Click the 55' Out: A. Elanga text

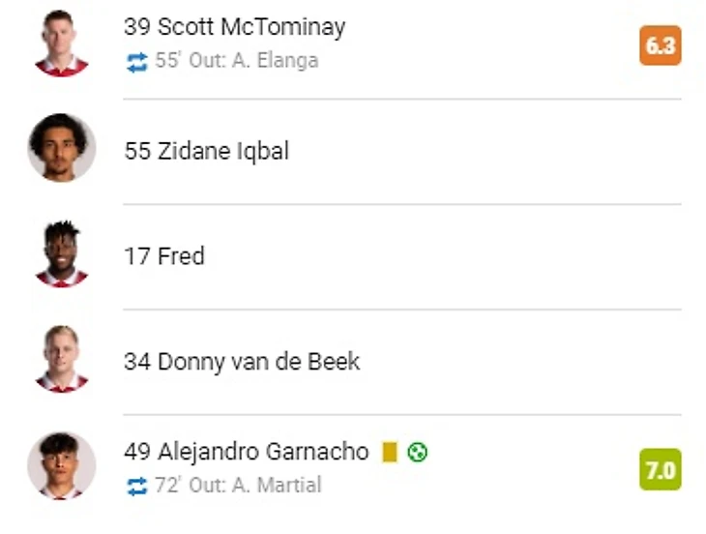pyautogui.click(x=237, y=60)
